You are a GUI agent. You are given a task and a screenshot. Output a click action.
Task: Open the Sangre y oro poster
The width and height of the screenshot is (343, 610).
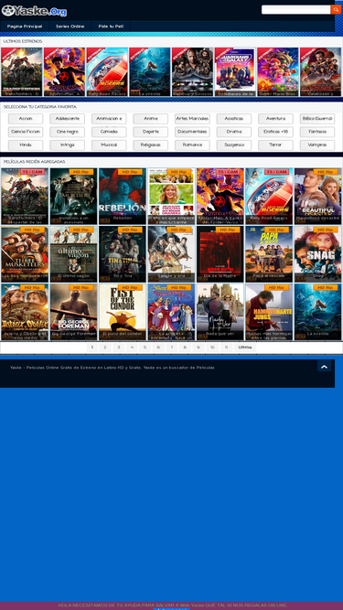tap(172, 254)
